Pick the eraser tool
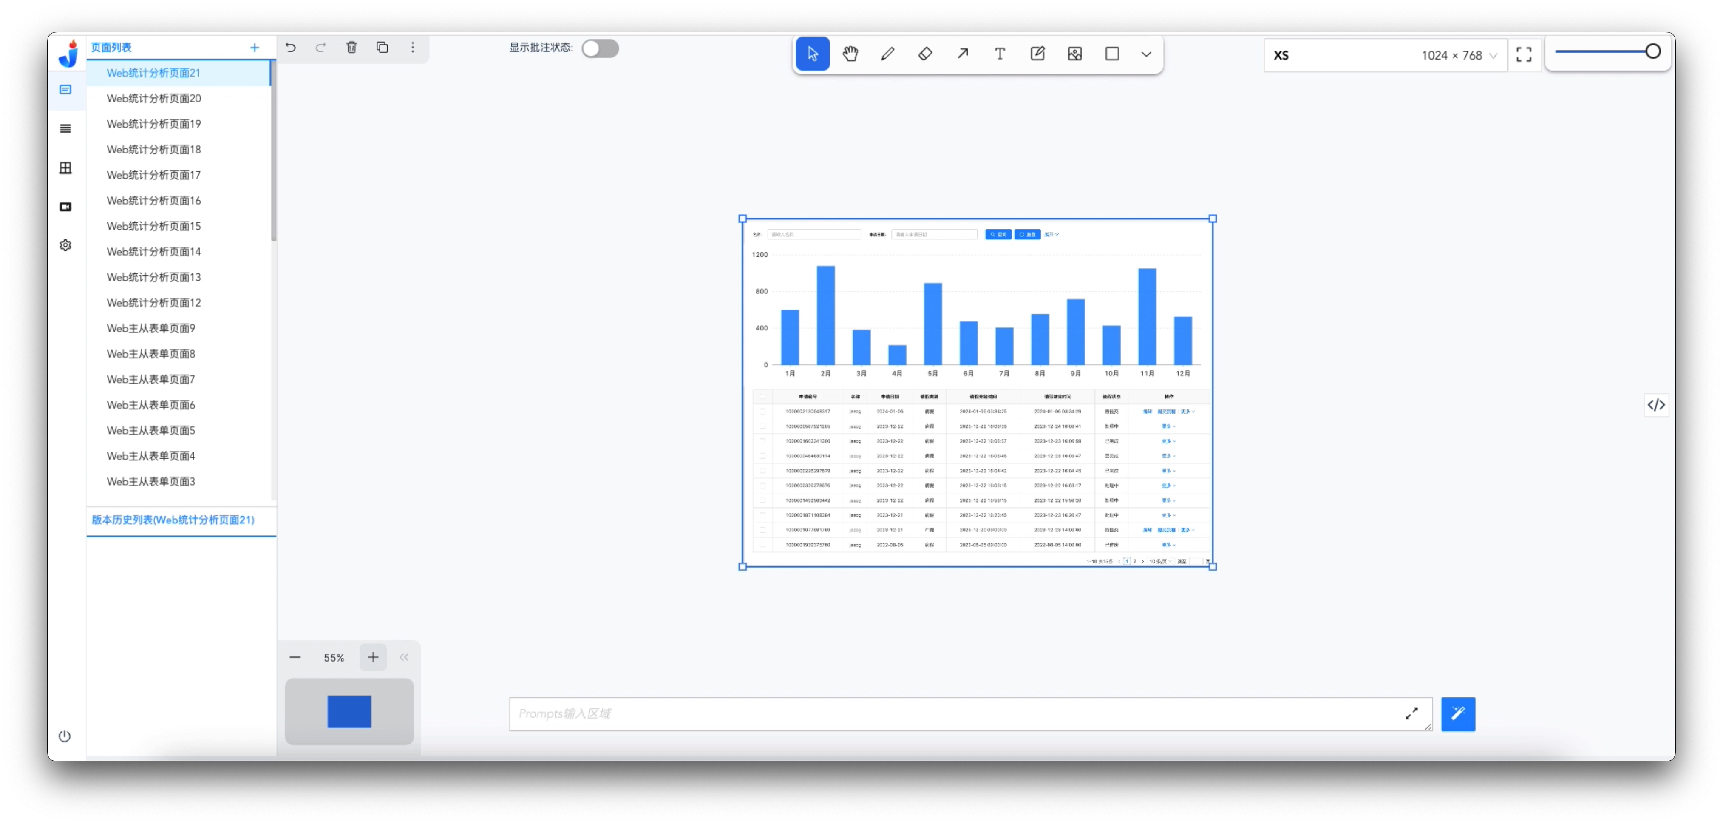1723x824 pixels. click(x=925, y=54)
